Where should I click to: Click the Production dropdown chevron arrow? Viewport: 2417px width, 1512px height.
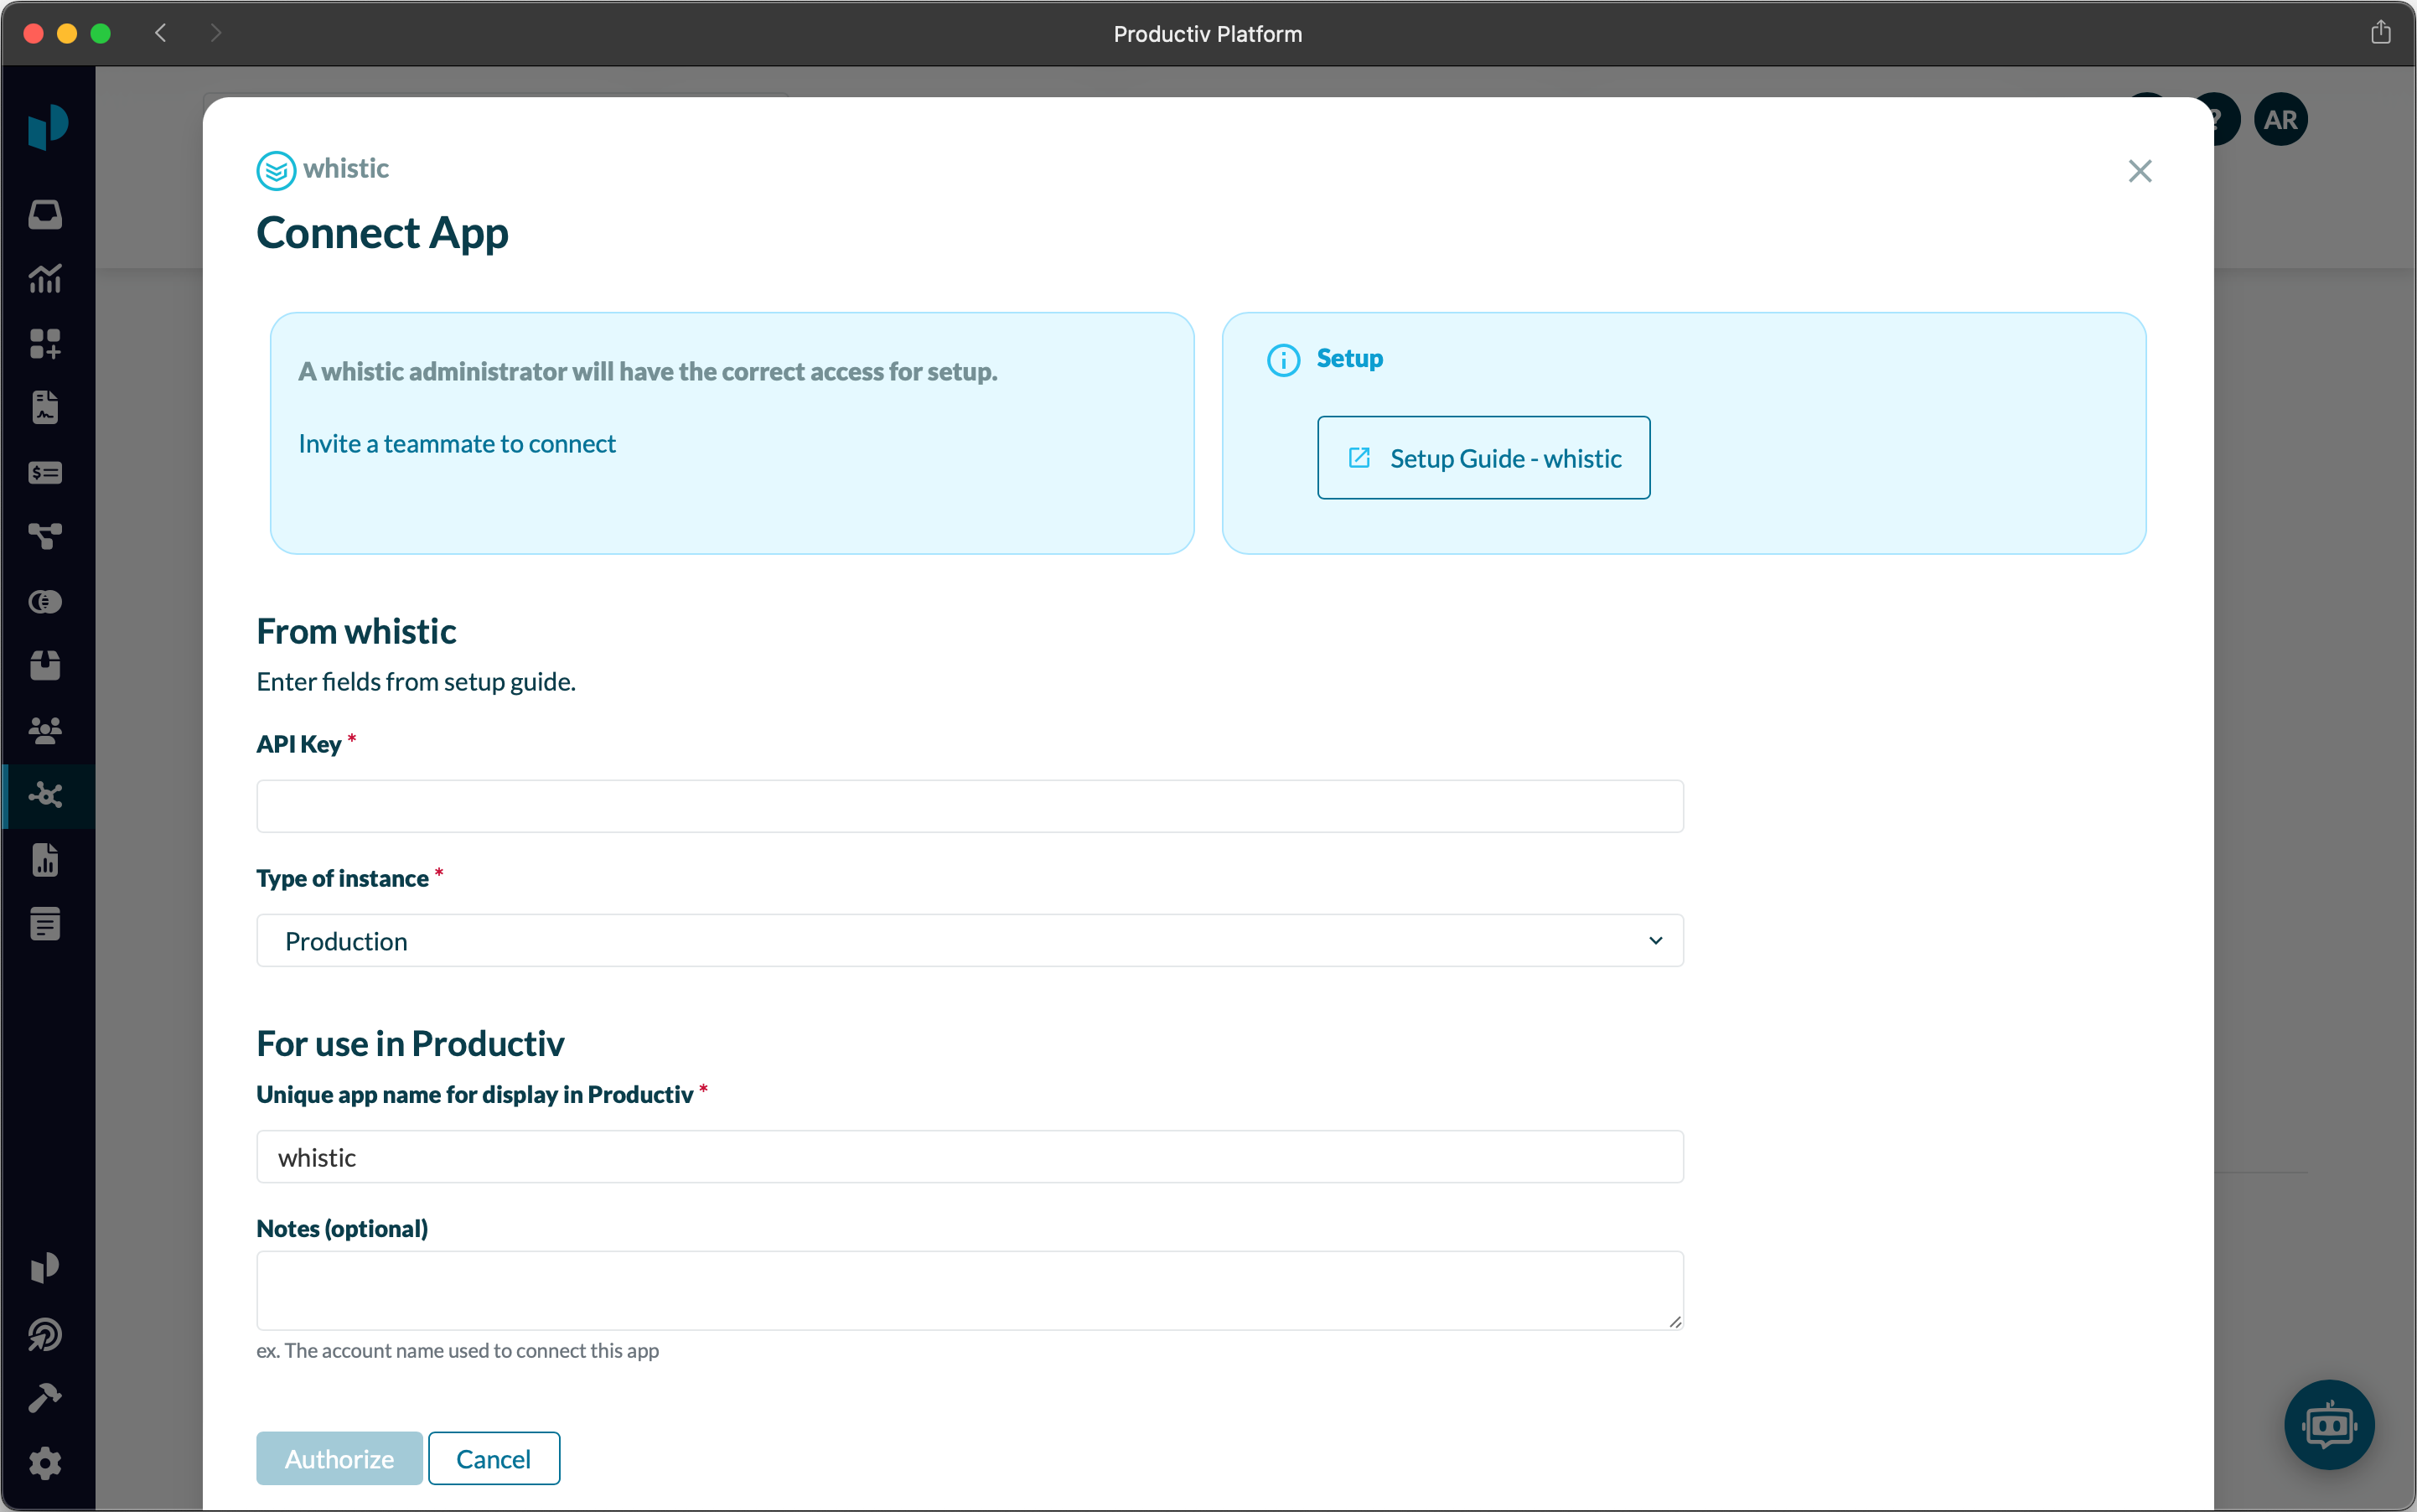(x=1655, y=940)
